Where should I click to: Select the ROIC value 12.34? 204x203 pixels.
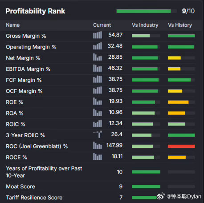tap(116, 123)
